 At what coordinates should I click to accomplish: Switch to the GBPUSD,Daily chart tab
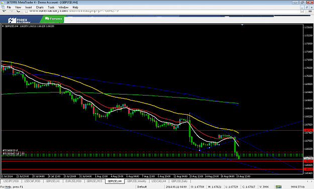point(179,181)
